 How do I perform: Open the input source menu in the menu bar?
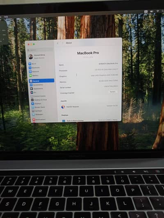[146, 12]
